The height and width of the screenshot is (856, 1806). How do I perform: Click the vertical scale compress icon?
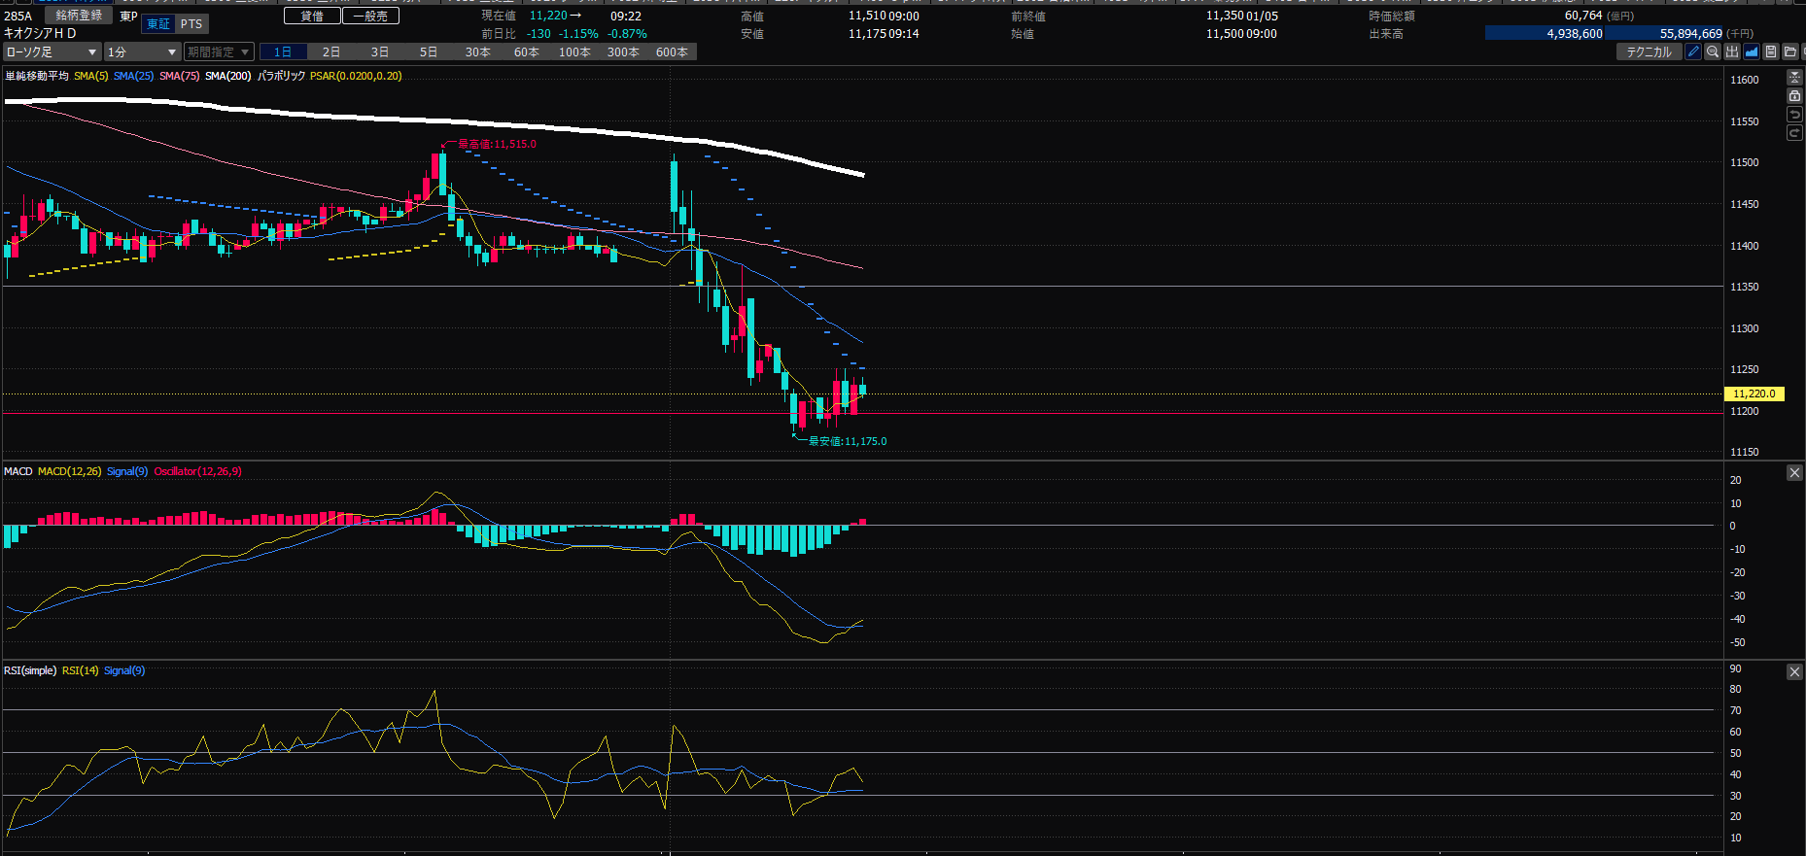pyautogui.click(x=1794, y=78)
